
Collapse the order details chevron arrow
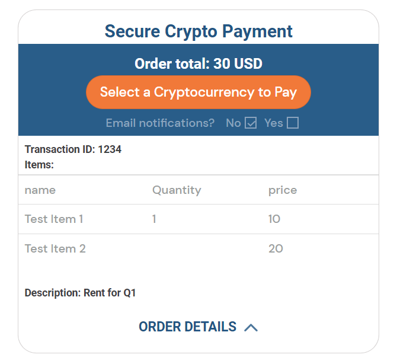251,327
